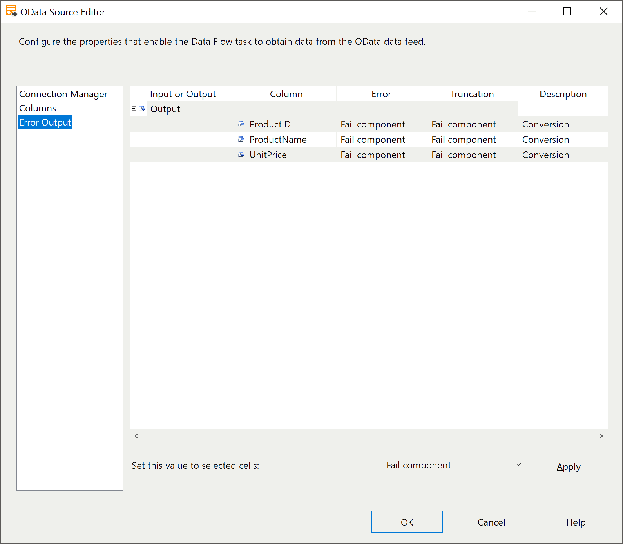This screenshot has height=544, width=623.
Task: Click the OData Source Editor title icon
Action: click(x=11, y=11)
